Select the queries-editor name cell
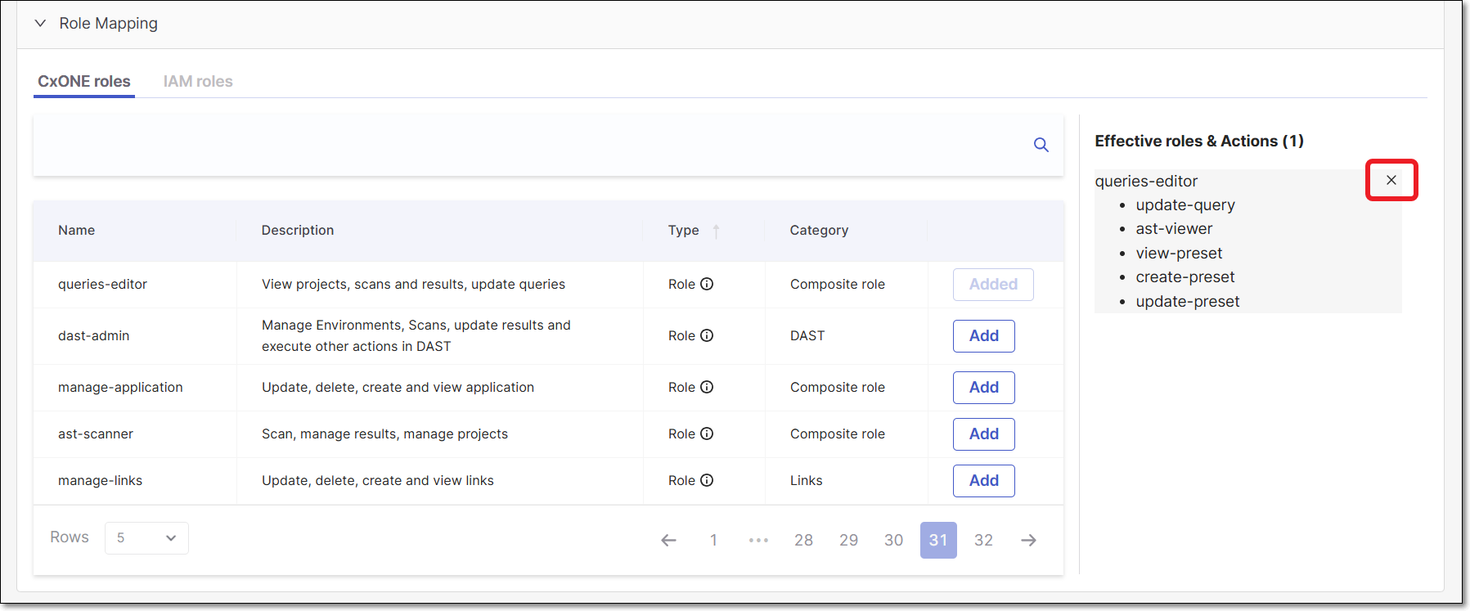The width and height of the screenshot is (1470, 611). click(102, 284)
